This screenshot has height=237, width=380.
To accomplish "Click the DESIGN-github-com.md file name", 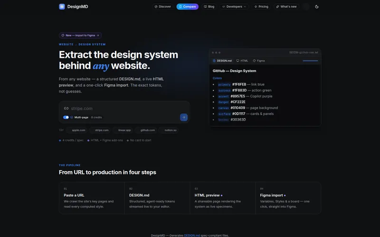I will 304,53.
